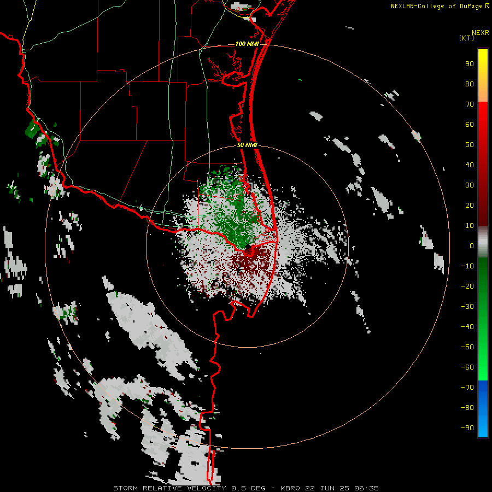Pick the gray zero-velocity segment of the color bar
Image resolution: width=492 pixels, height=492 pixels.
[x=483, y=242]
